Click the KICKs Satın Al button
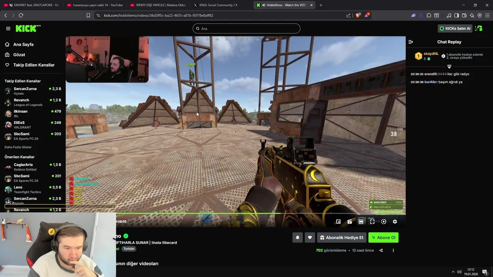Viewport: 493px width, 277px height. pos(455,28)
